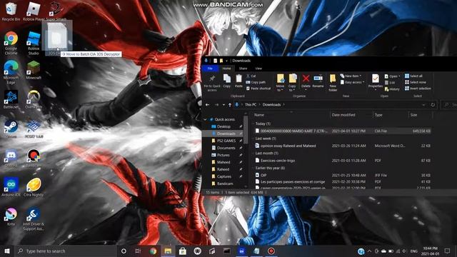Open Captures folder in navigation pane
This screenshot has width=457, height=257.
[224, 176]
